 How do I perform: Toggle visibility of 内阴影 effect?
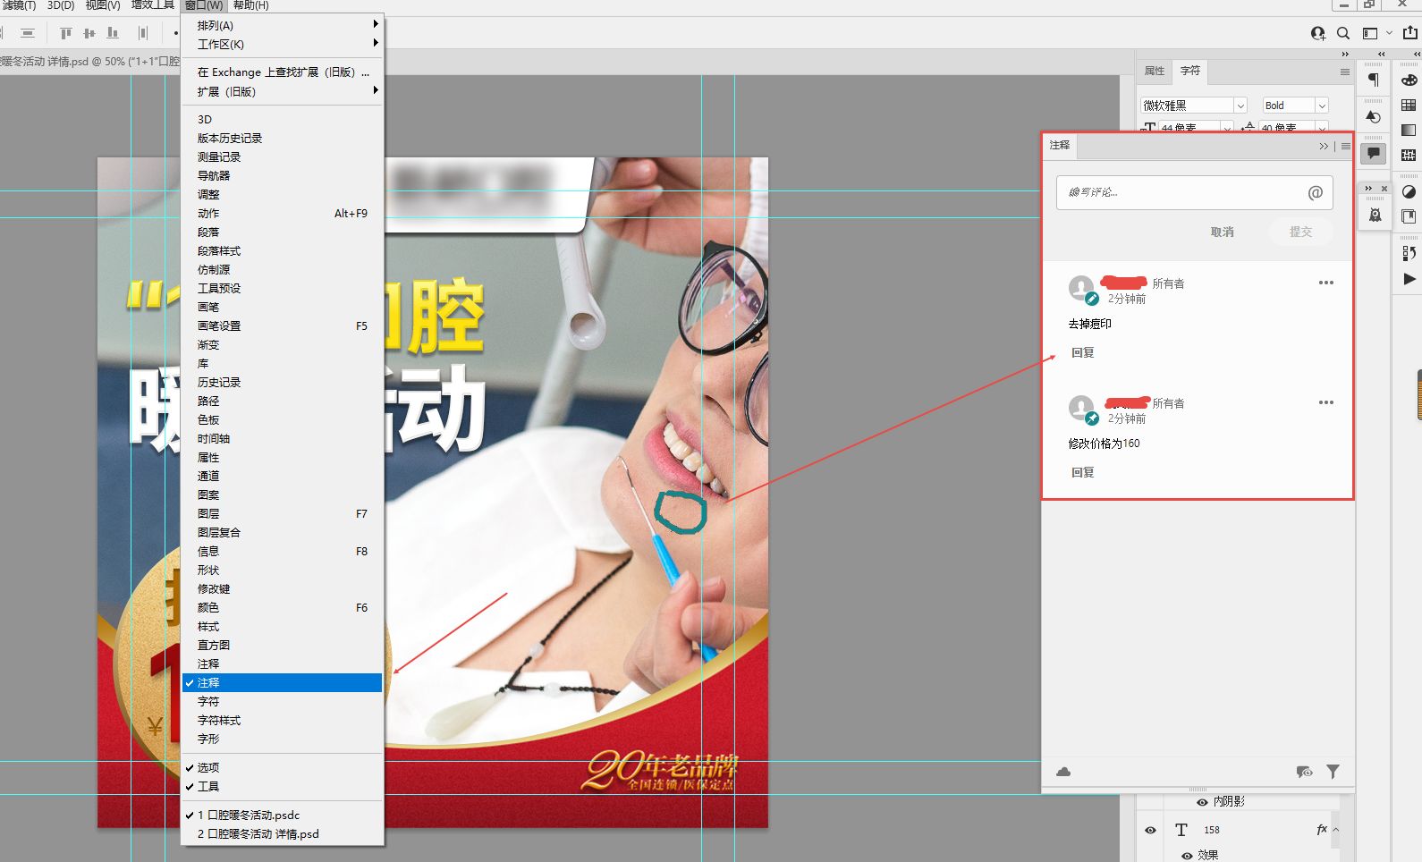[x=1202, y=802]
